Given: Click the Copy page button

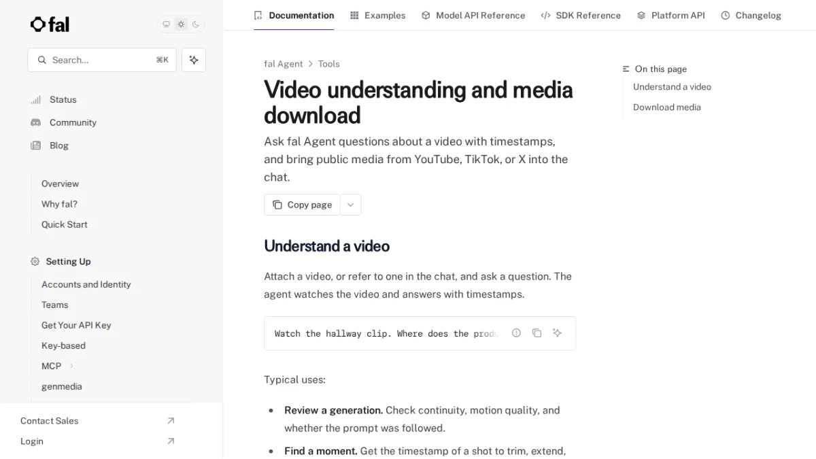Looking at the screenshot, I should pos(302,205).
